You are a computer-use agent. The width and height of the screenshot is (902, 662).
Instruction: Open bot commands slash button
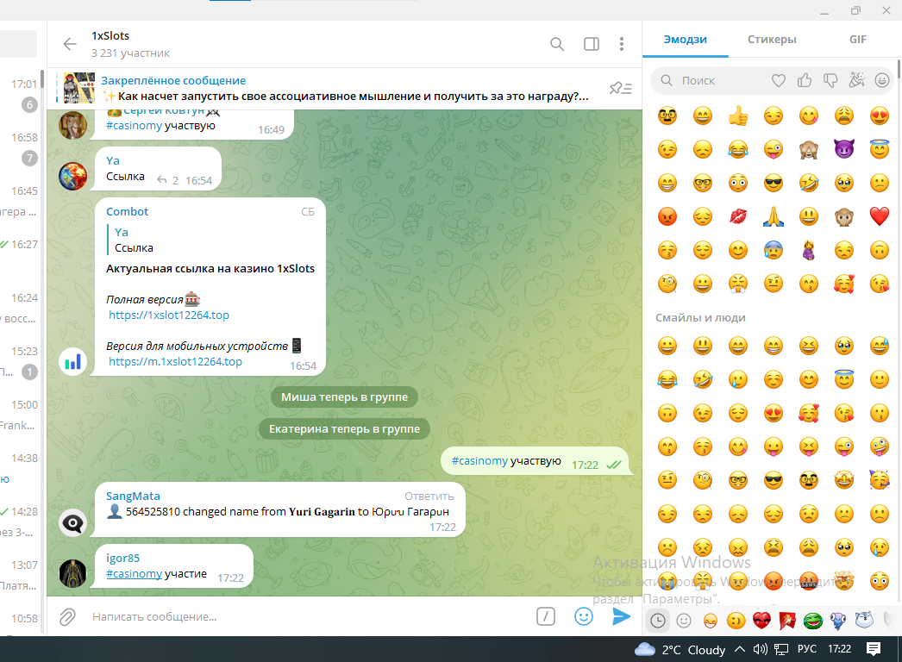545,616
